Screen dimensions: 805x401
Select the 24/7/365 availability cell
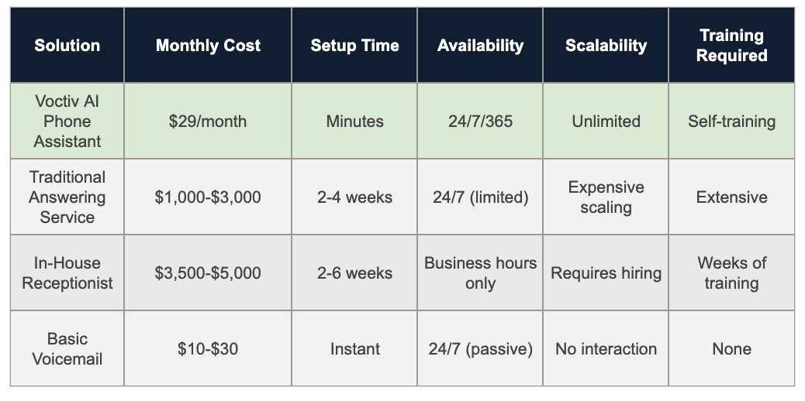480,122
